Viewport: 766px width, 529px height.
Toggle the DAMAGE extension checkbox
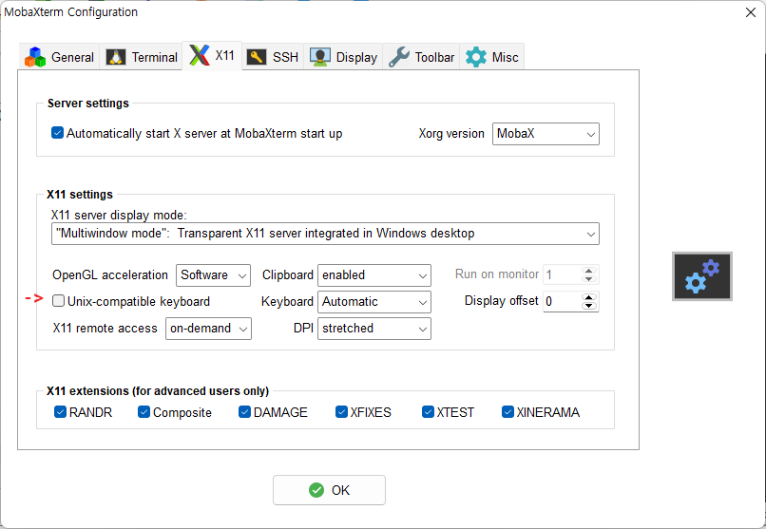tap(244, 412)
